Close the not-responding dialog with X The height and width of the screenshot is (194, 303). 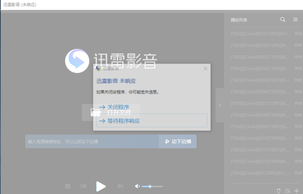tap(205, 68)
